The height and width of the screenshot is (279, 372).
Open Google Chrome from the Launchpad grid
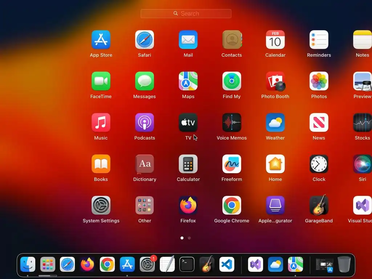pos(232,205)
